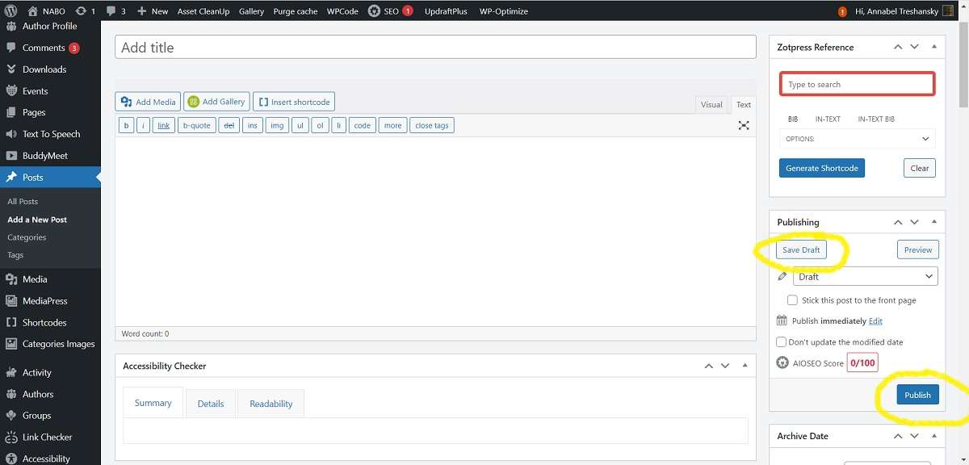Click Save Draft button
This screenshot has height=465, width=969.
click(x=801, y=249)
